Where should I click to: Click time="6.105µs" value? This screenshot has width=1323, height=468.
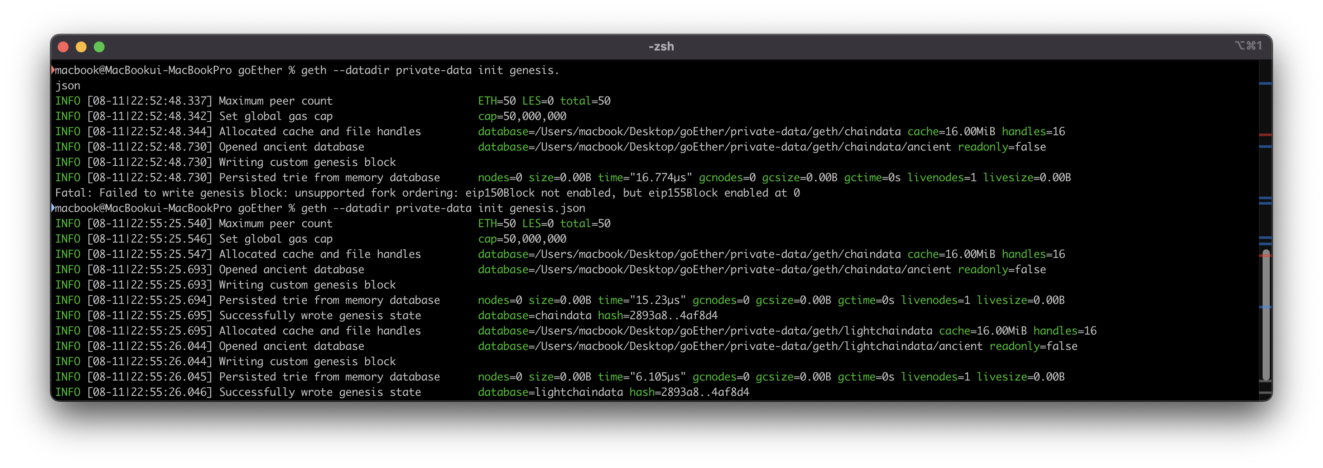tap(642, 377)
